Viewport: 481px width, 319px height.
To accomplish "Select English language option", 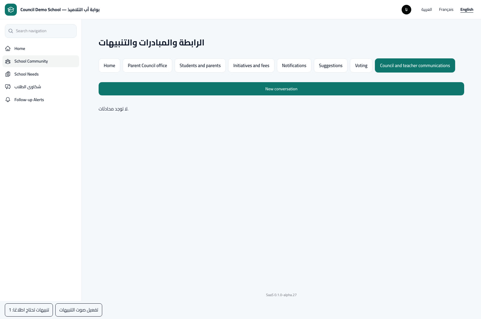I will point(467,10).
